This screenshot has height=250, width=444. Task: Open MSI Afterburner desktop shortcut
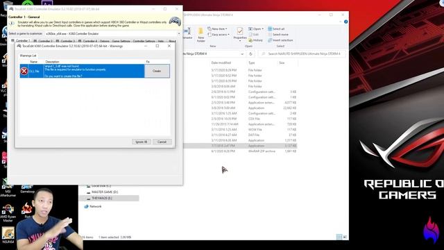click(8, 188)
